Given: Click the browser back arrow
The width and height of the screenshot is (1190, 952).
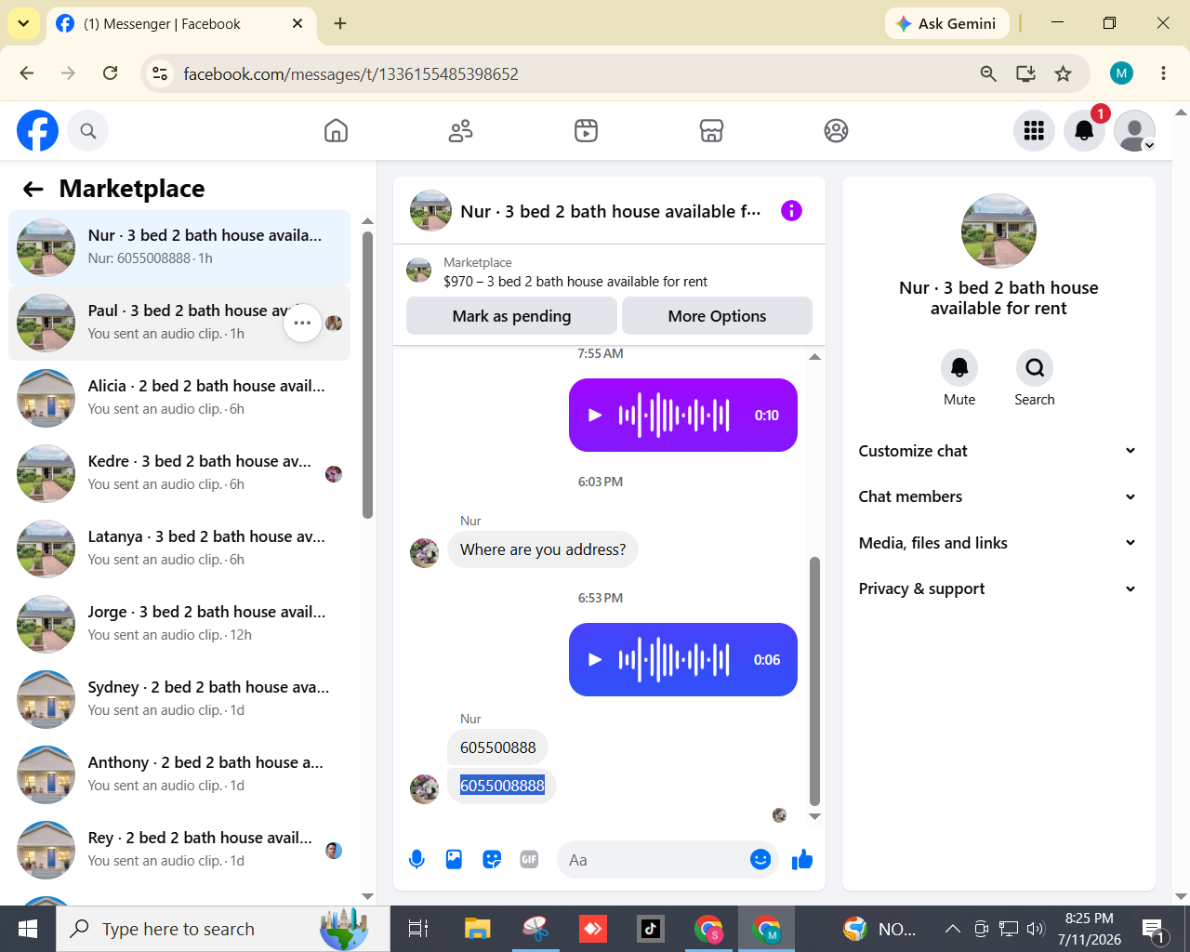Looking at the screenshot, I should [27, 73].
